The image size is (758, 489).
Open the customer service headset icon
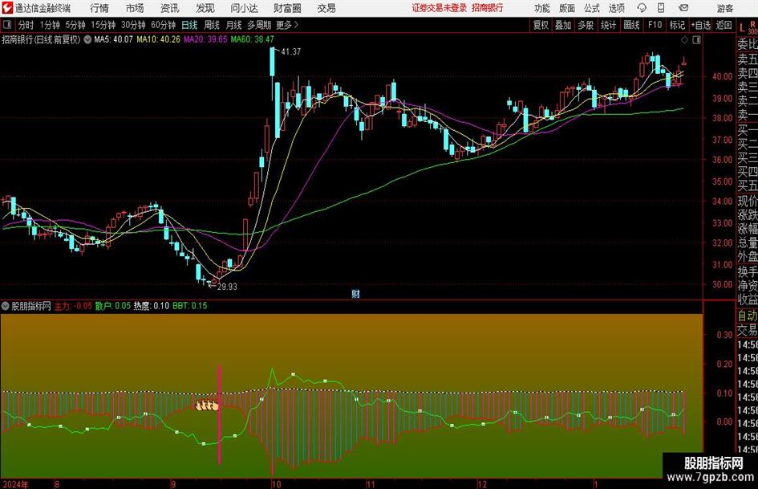(642, 8)
